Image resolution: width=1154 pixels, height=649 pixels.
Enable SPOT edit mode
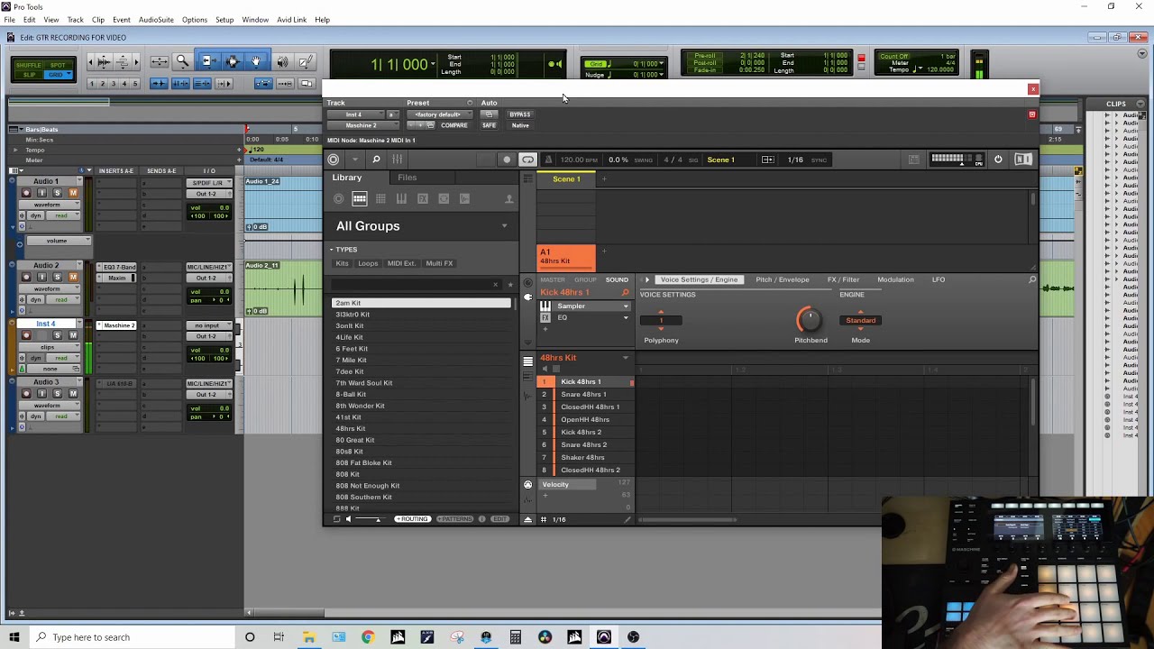(58, 65)
